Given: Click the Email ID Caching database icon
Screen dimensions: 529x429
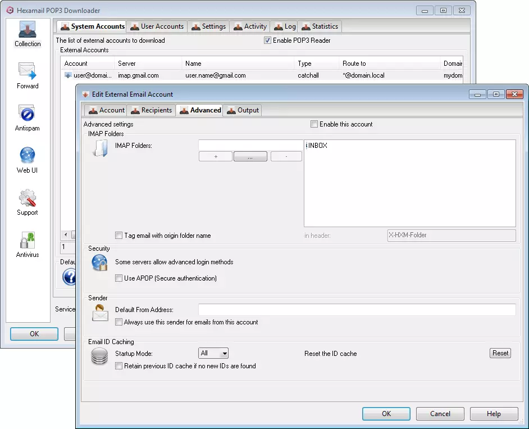Looking at the screenshot, I should pyautogui.click(x=99, y=357).
